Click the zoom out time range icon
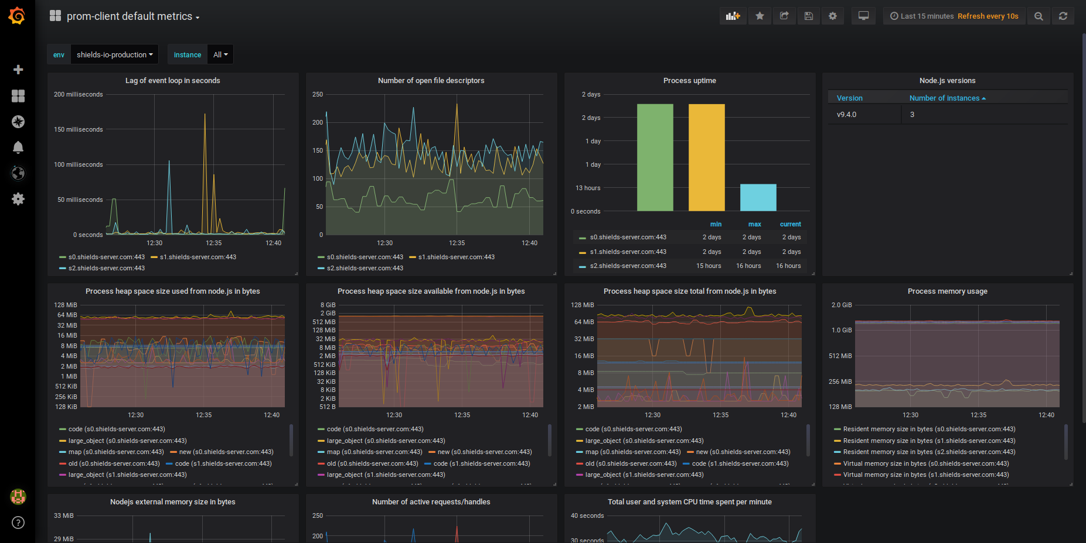The image size is (1086, 543). 1039,16
